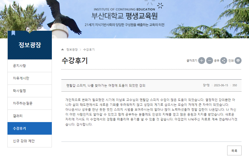Click the bookmark ribbon on the 정보광장 header

(x=13, y=33)
